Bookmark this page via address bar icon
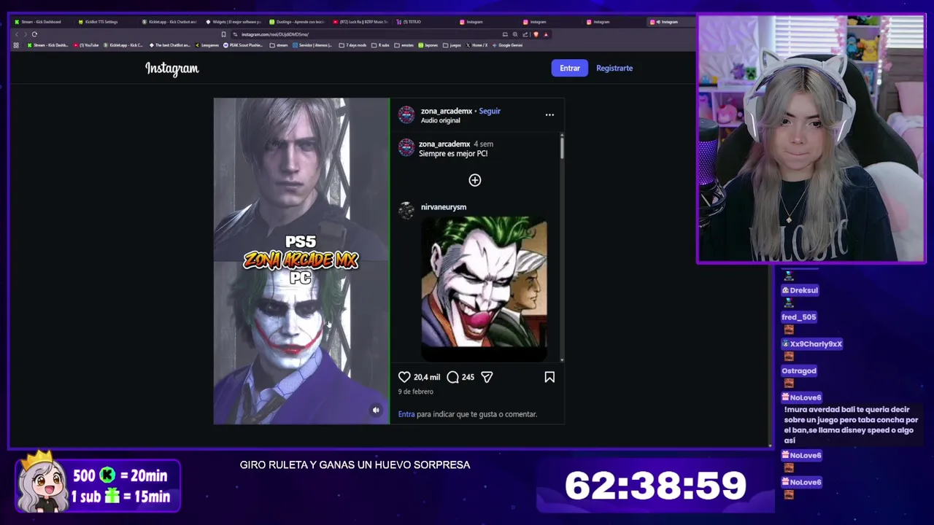The height and width of the screenshot is (525, 934). 223,34
